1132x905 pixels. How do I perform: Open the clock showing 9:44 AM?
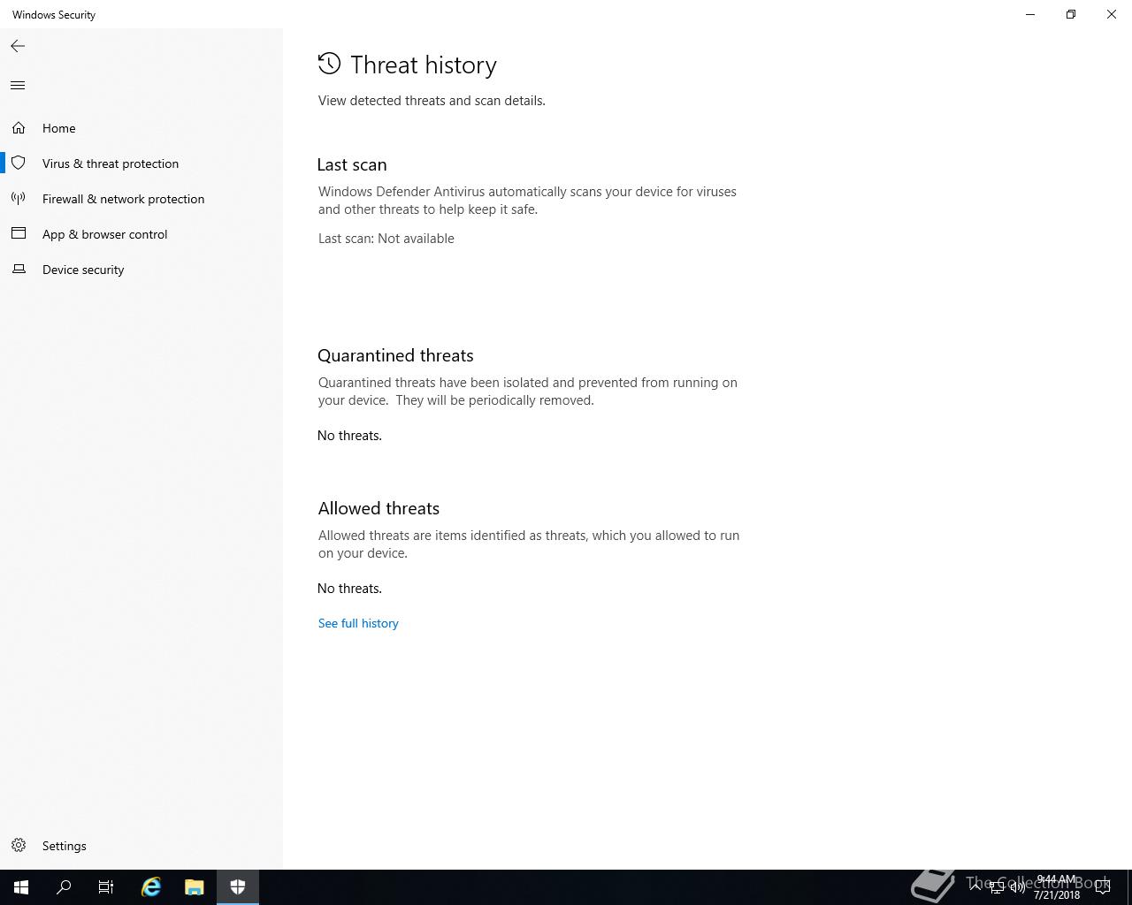click(1057, 887)
